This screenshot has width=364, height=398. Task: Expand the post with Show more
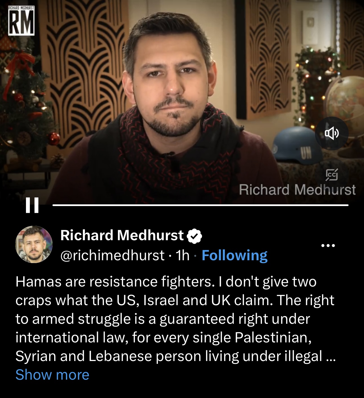52,375
